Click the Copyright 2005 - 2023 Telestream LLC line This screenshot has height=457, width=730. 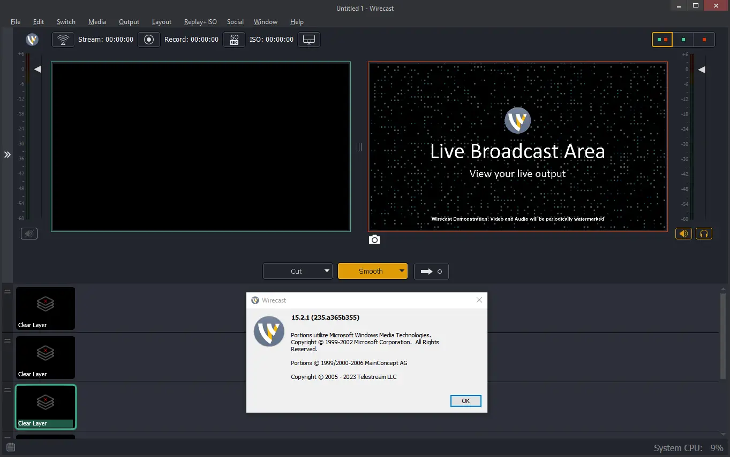click(x=344, y=377)
